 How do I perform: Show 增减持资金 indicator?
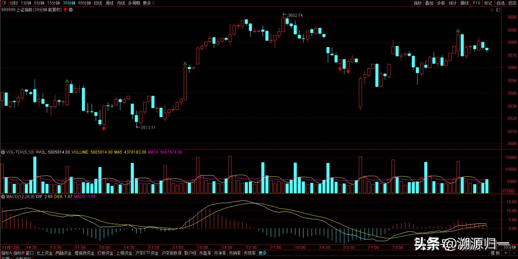coord(84,253)
